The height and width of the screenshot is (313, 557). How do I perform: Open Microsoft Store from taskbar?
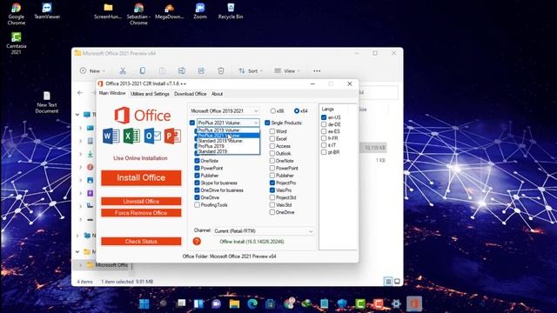click(x=271, y=303)
